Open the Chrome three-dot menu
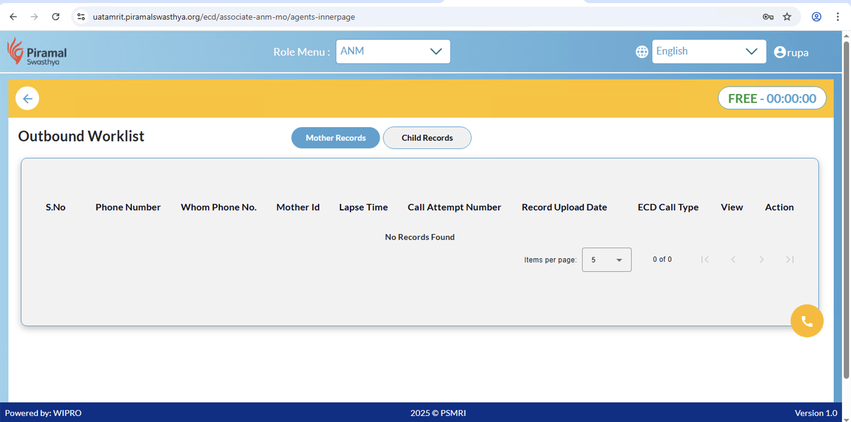The image size is (851, 422). click(838, 17)
